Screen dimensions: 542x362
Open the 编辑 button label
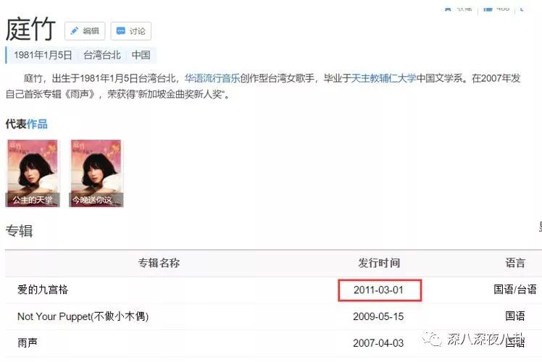(x=91, y=31)
